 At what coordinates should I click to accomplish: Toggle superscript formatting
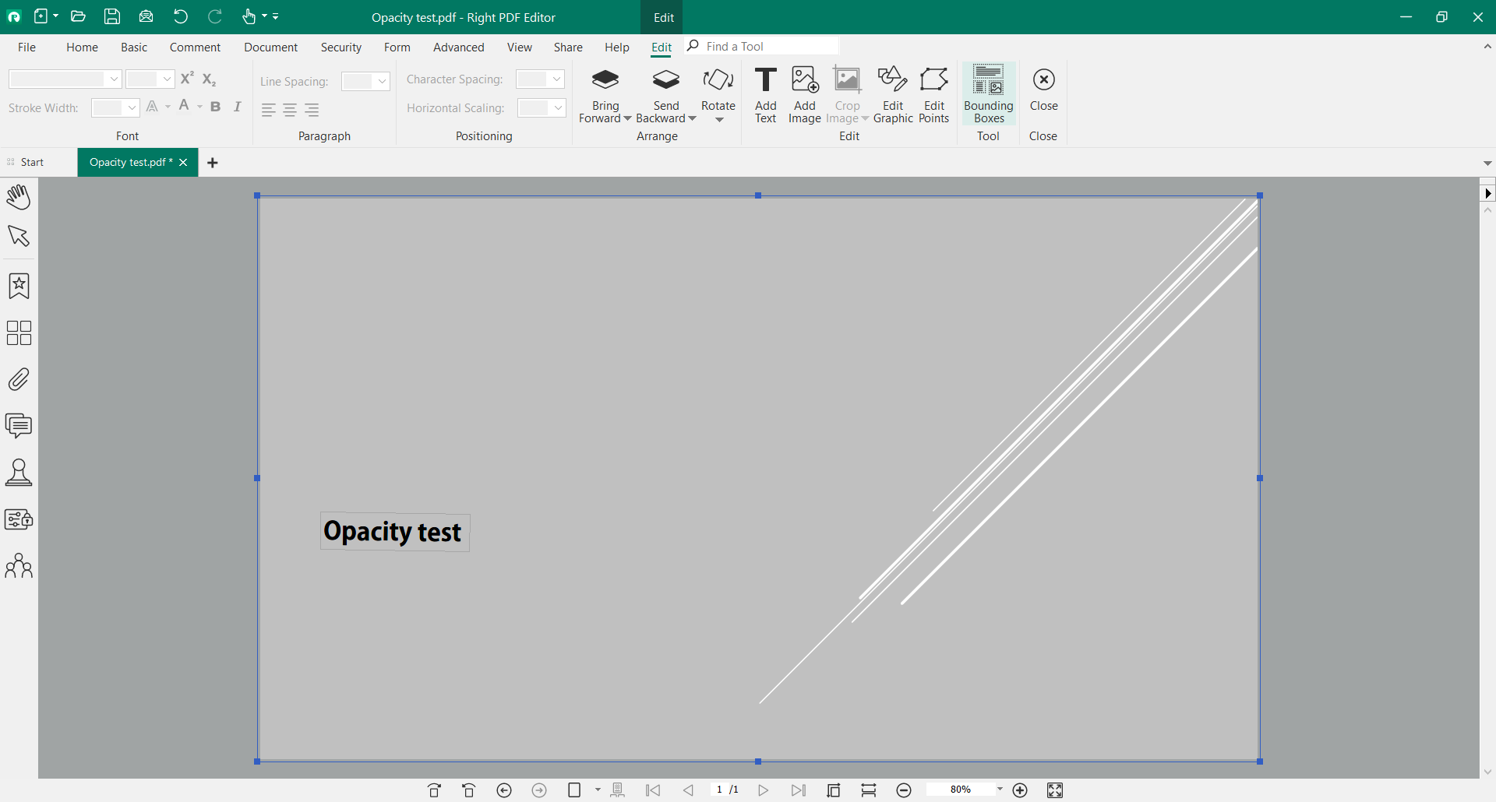pos(187,78)
